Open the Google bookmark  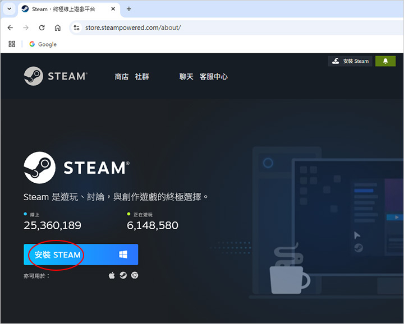pos(43,44)
